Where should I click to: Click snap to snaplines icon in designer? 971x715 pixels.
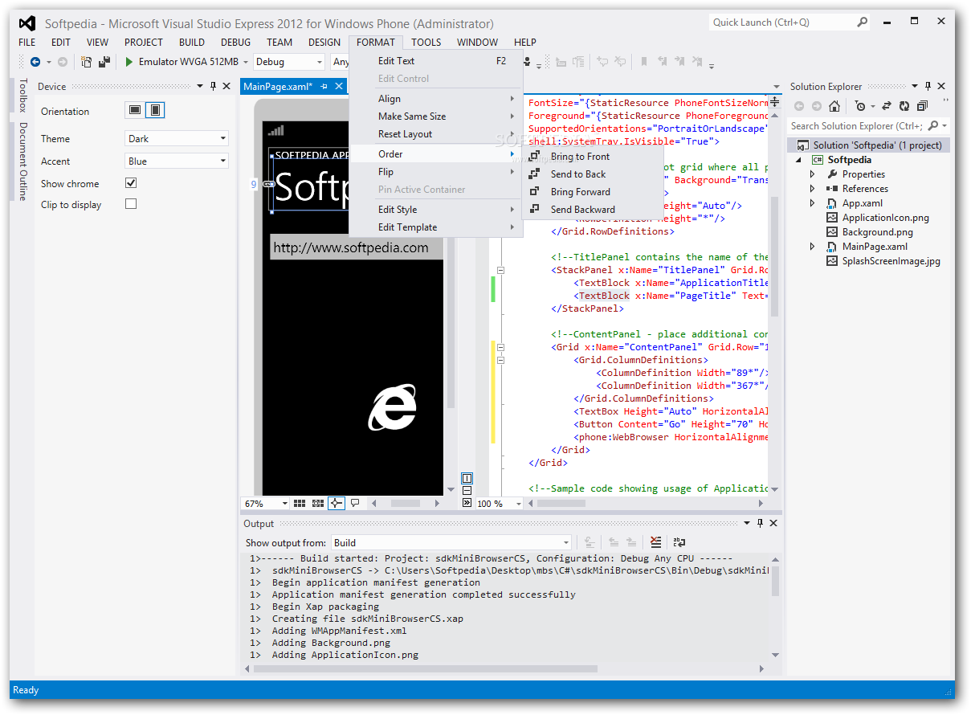336,503
